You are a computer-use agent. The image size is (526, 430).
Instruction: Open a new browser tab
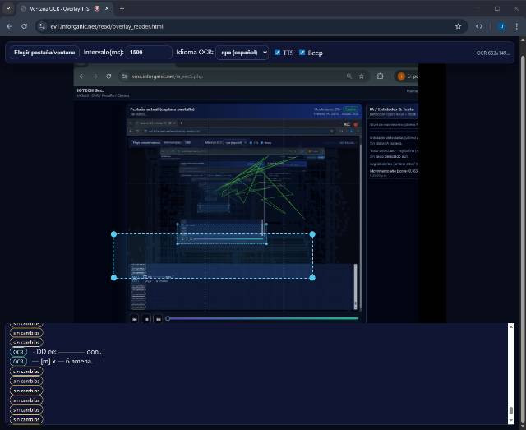click(x=122, y=8)
